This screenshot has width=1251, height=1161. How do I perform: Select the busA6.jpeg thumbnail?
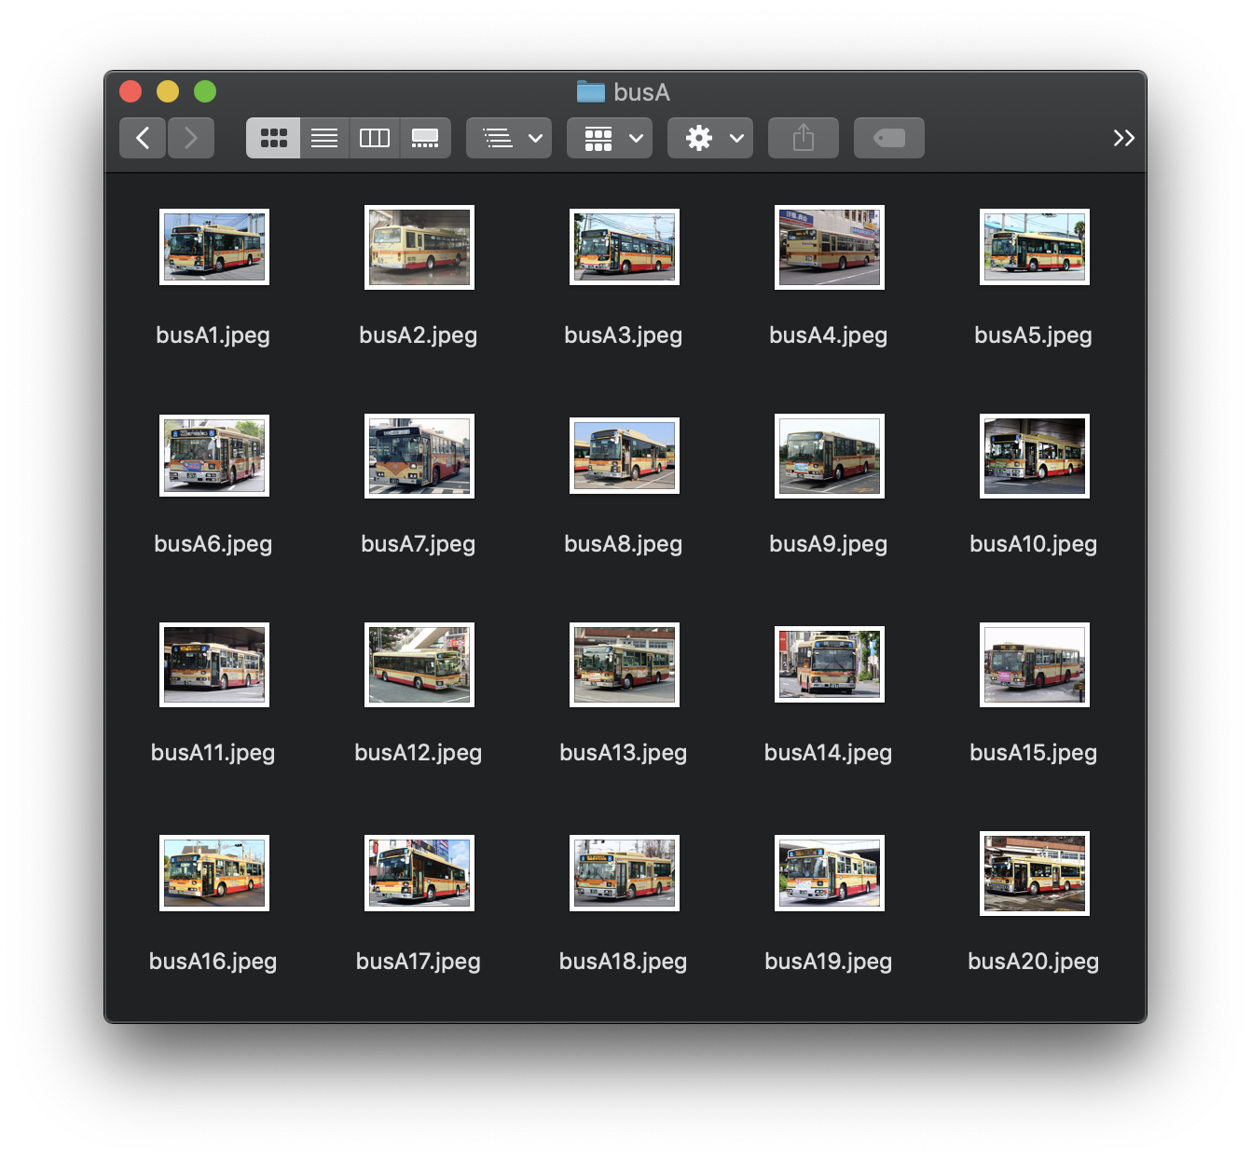click(214, 456)
